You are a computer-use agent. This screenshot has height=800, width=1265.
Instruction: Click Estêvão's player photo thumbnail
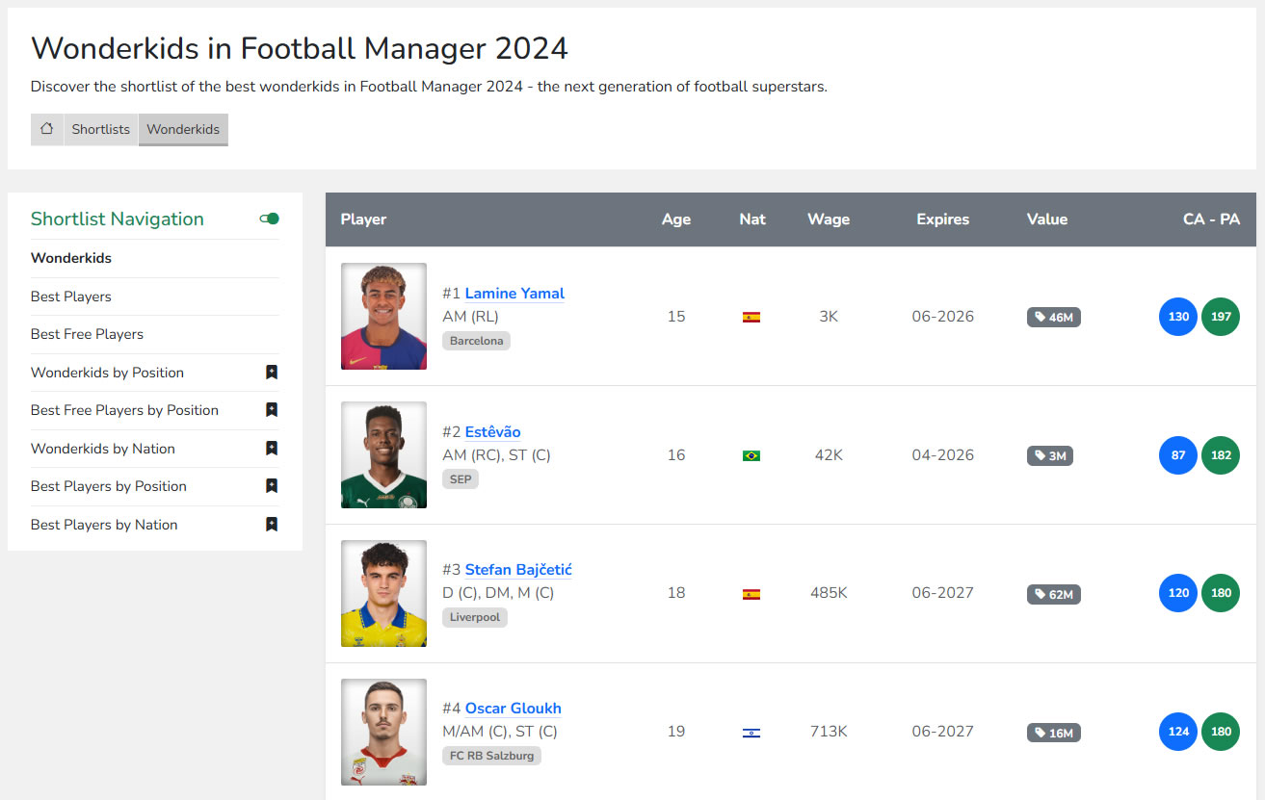pyautogui.click(x=383, y=454)
